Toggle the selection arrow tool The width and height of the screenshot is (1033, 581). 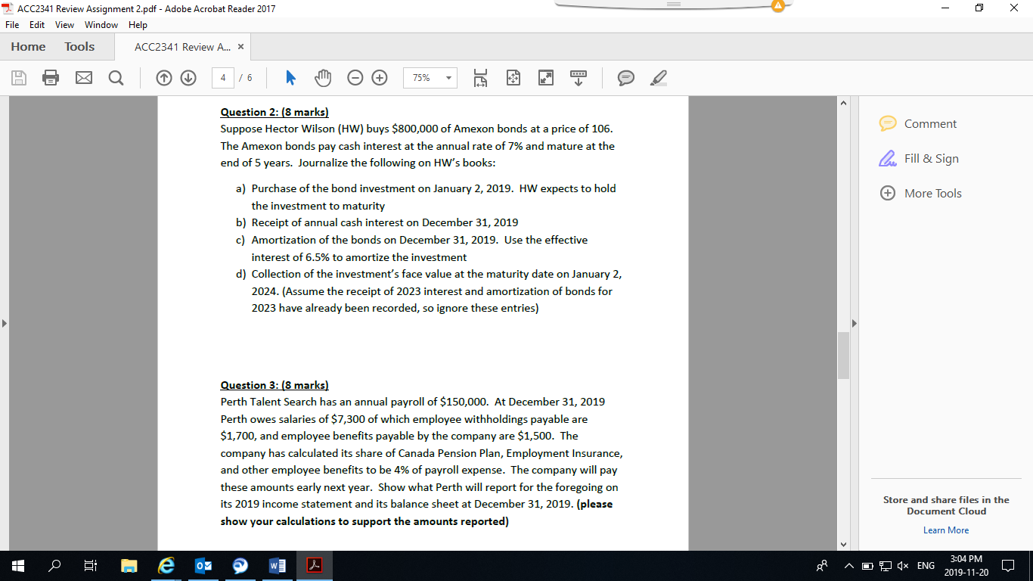point(290,77)
